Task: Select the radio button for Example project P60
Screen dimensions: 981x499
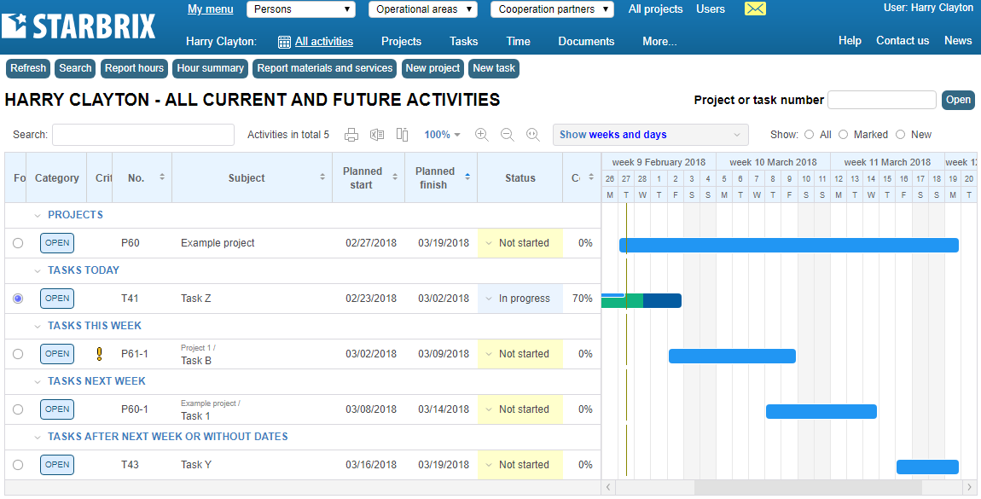Action: pyautogui.click(x=18, y=243)
